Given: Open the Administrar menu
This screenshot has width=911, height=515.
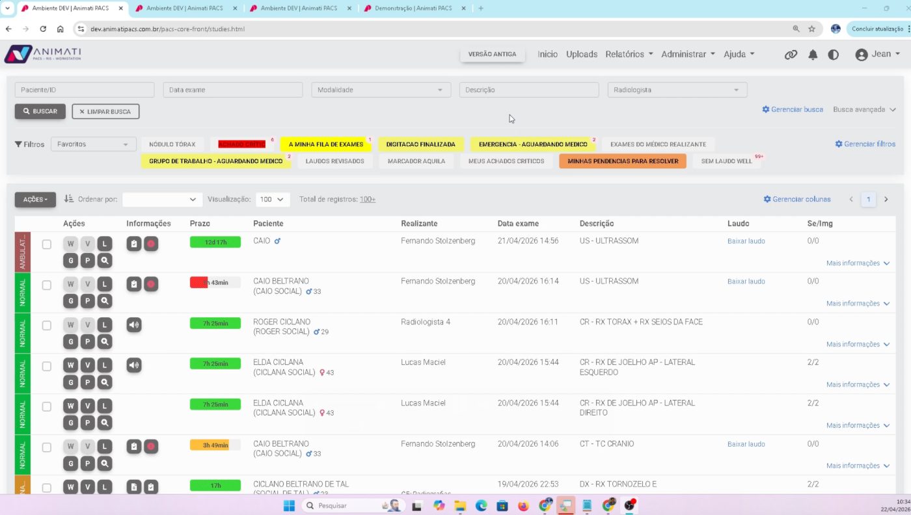Looking at the screenshot, I should coord(688,54).
